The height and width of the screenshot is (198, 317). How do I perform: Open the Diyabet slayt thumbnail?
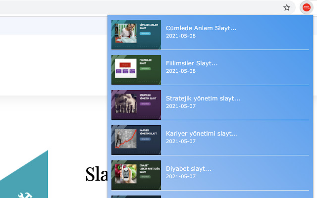[136, 175]
